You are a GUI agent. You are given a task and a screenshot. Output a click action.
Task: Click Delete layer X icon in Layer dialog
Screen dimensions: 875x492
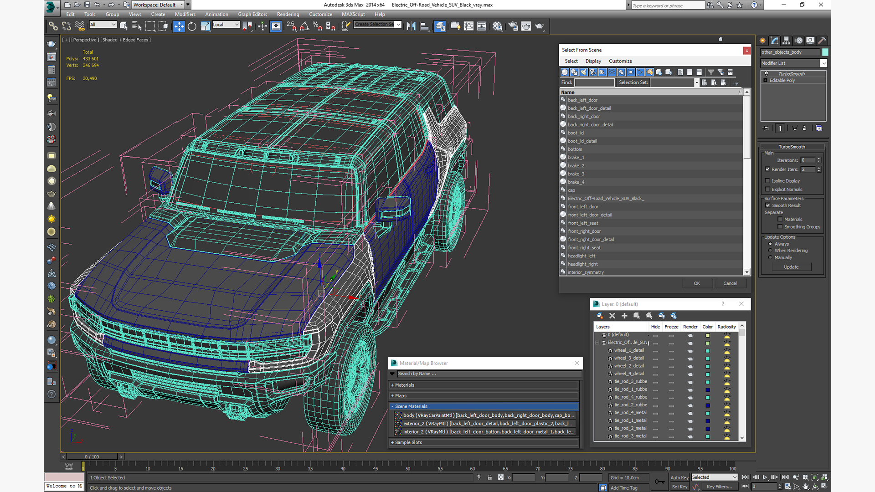[612, 316]
